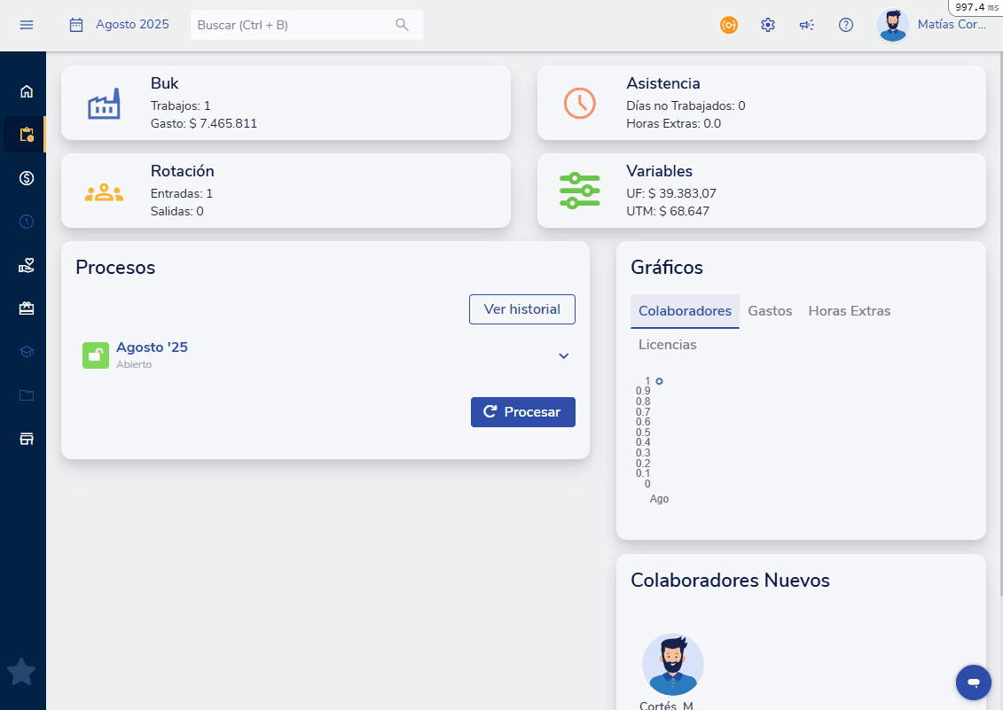Open the storefront icon in sidebar
Viewport: 1003px width, 710px height.
[27, 439]
